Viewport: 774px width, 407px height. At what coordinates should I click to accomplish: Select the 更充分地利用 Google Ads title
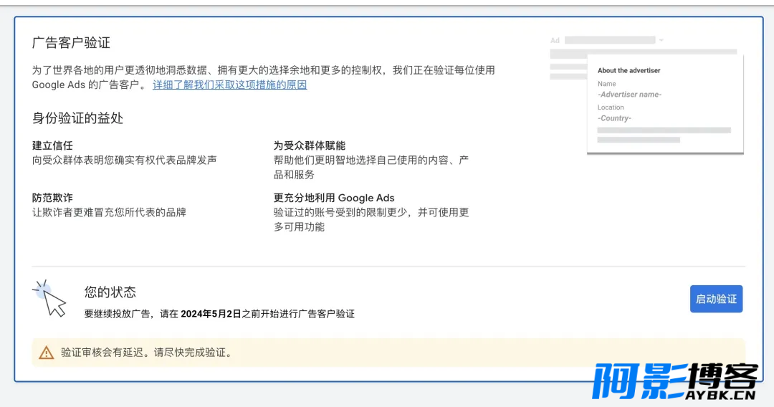click(334, 198)
